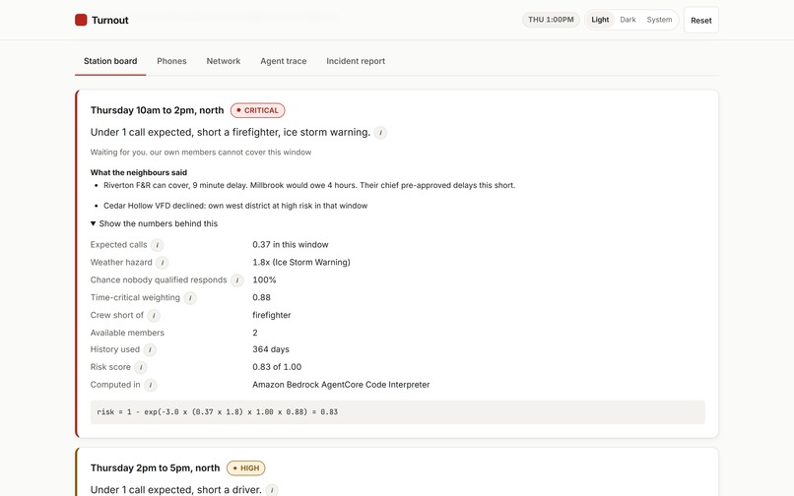794x496 pixels.
Task: Open the Phones tab
Action: click(171, 61)
